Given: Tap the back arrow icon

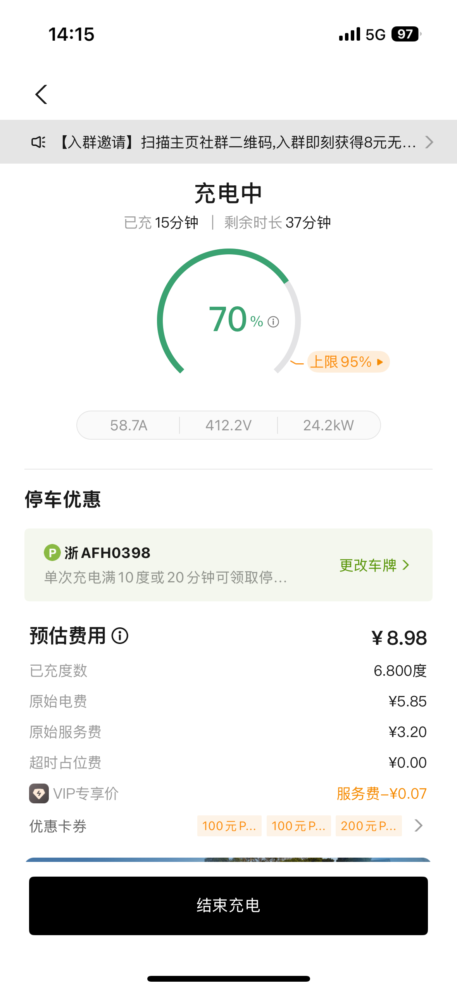Looking at the screenshot, I should pos(41,94).
